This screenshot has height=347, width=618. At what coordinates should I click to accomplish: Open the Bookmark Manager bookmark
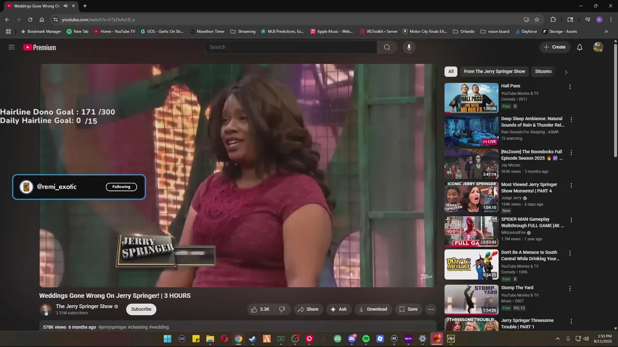click(41, 31)
